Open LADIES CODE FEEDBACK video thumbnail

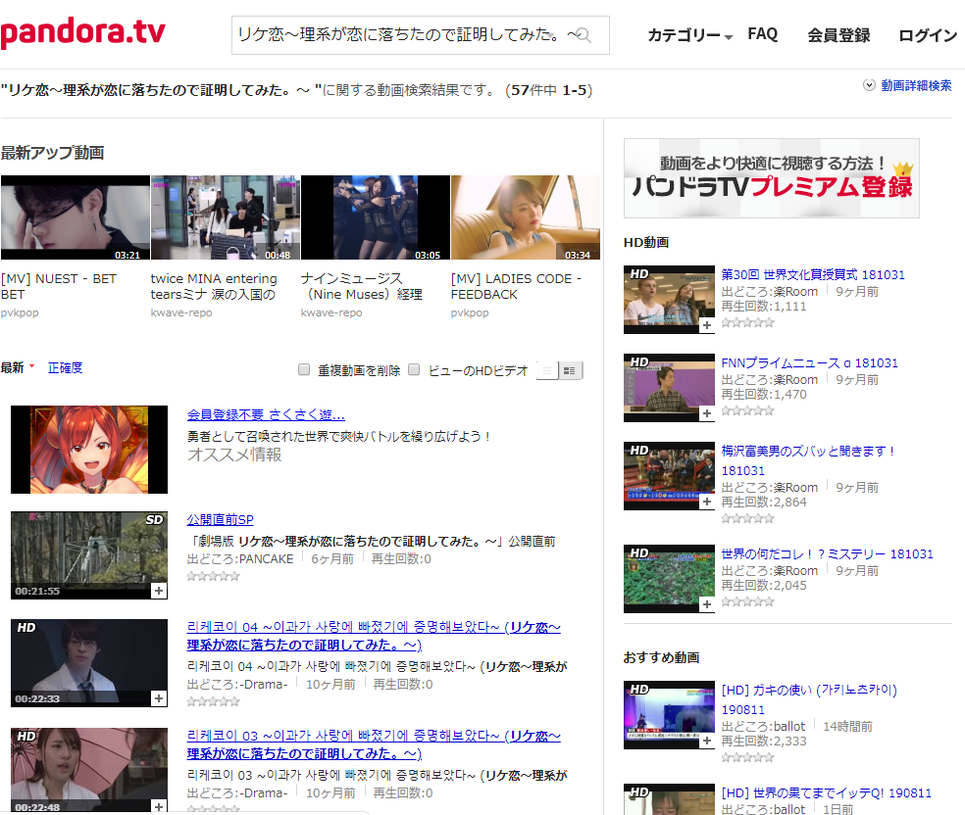[x=526, y=217]
